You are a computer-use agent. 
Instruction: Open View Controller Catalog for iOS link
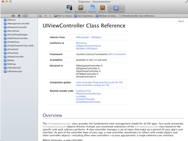pyautogui.click(x=93, y=85)
